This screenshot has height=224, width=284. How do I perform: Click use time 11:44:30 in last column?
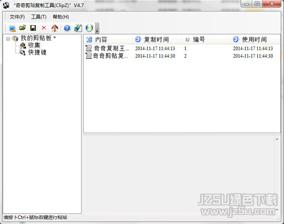click(253, 56)
